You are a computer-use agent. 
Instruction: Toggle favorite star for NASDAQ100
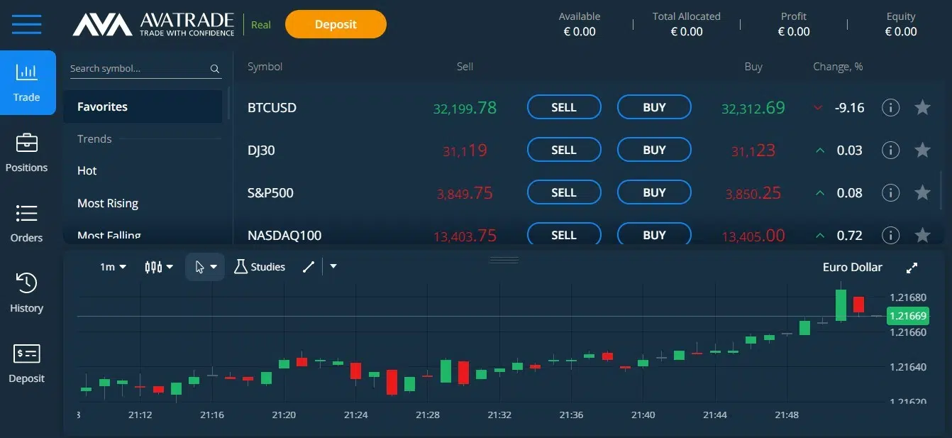922,235
